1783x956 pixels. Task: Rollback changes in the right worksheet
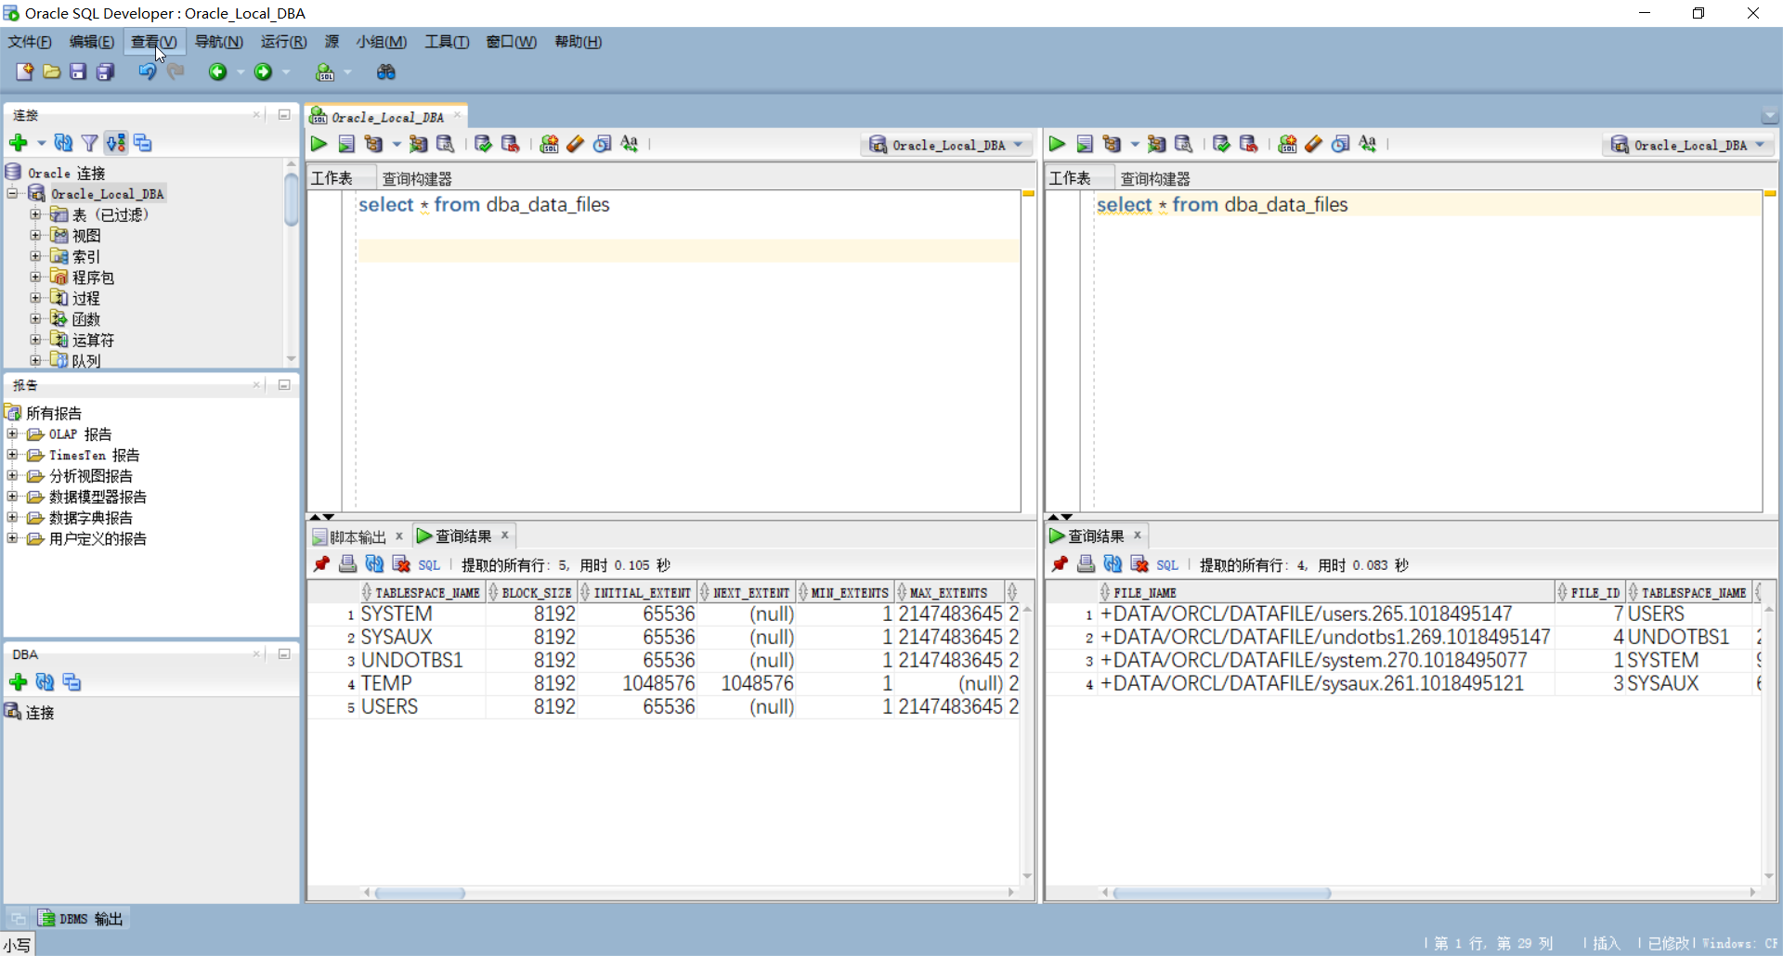[x=1248, y=144]
